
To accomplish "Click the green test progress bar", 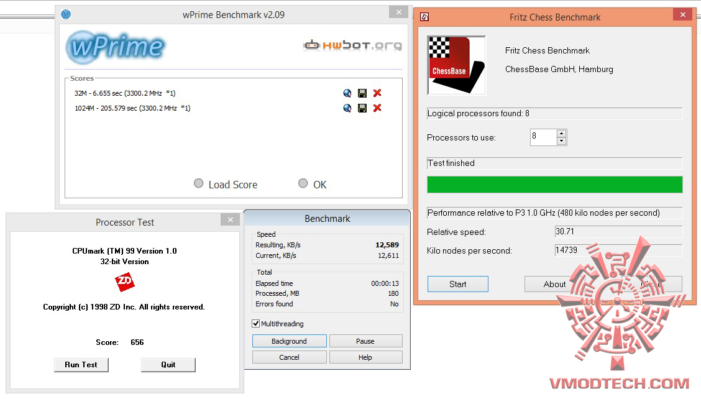I will (555, 185).
